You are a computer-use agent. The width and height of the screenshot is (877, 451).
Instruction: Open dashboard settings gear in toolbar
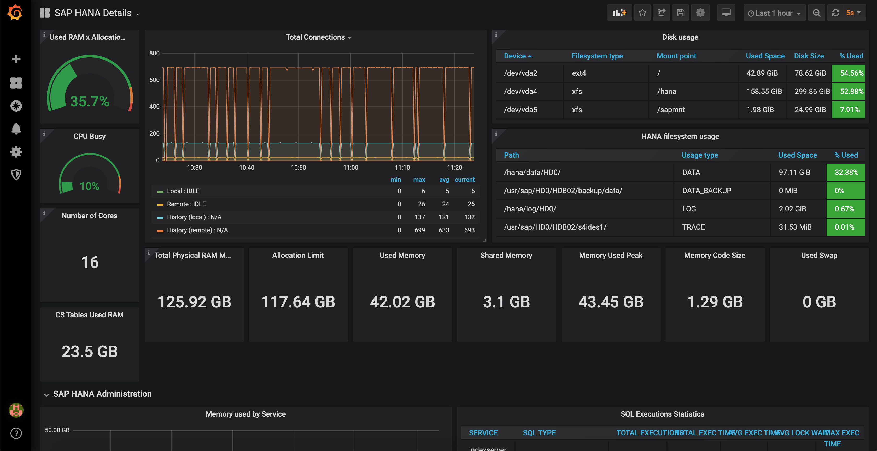[700, 13]
